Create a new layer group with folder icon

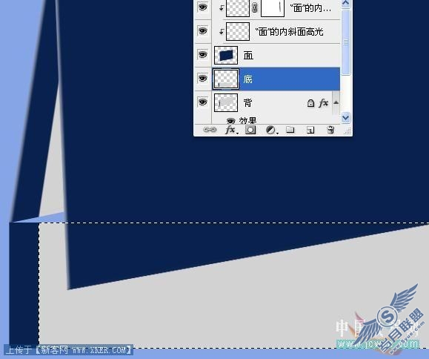tap(290, 130)
